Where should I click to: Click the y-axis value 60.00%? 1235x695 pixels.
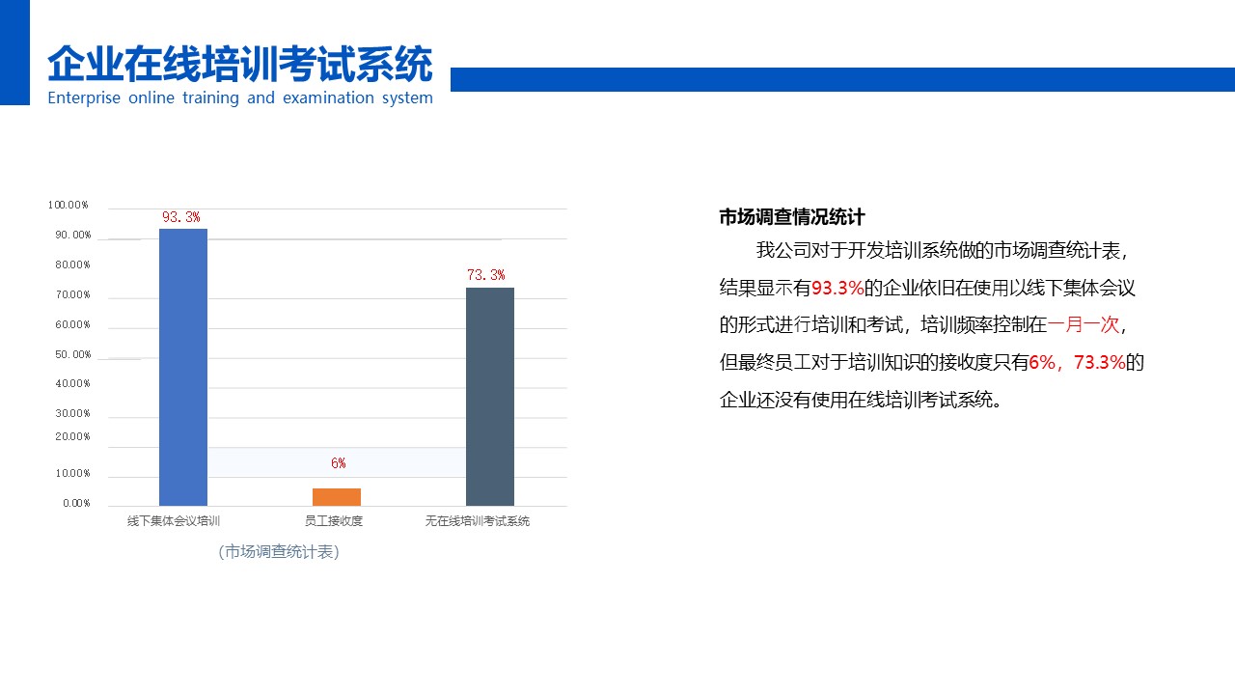73,324
